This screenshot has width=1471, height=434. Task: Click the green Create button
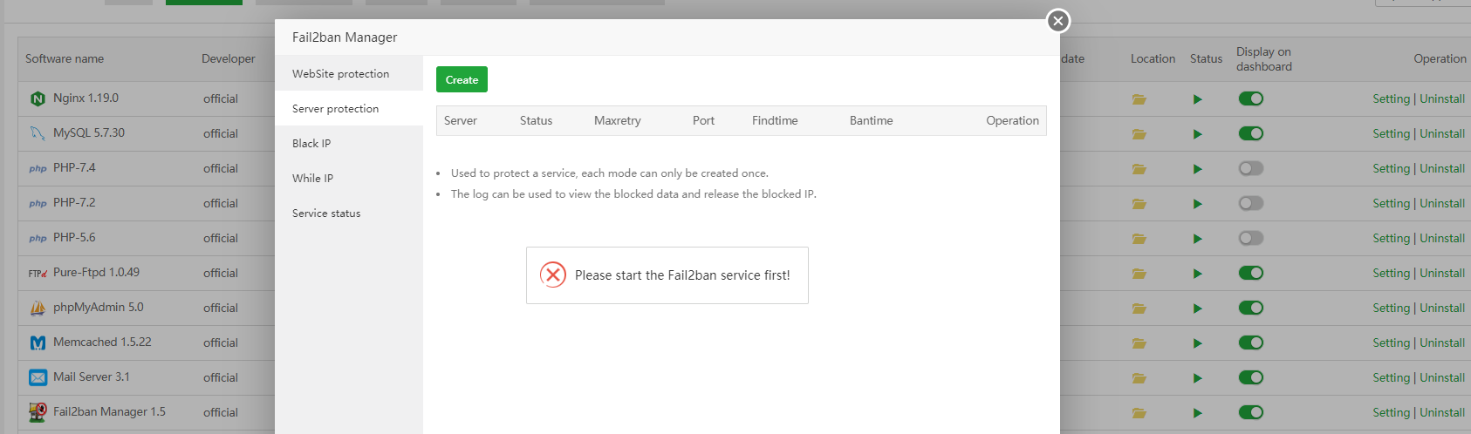pyautogui.click(x=462, y=79)
